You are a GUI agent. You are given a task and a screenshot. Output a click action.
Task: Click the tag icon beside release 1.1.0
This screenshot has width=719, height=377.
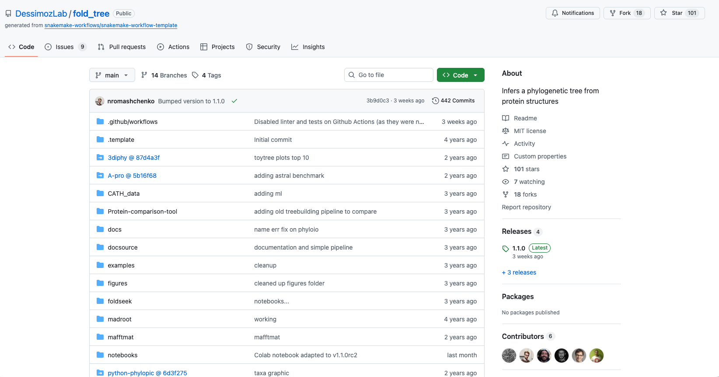click(x=506, y=249)
